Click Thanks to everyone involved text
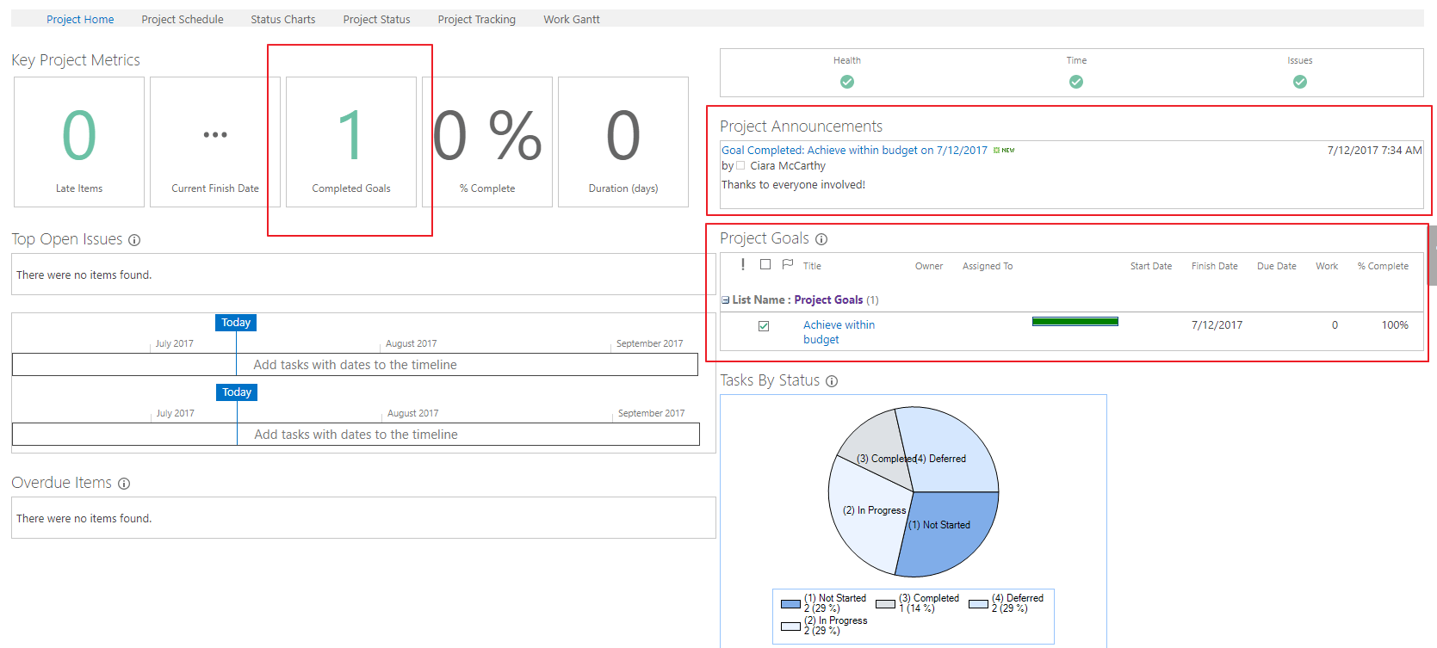 click(793, 184)
